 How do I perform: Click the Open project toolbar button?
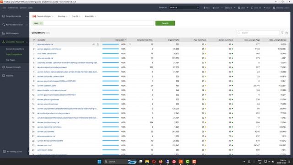click(216, 8)
